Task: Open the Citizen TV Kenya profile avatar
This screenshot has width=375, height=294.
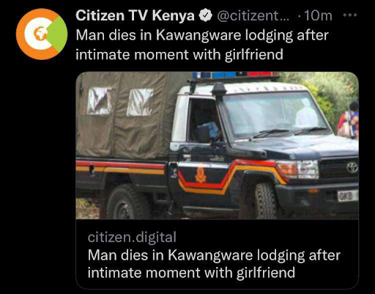Action: [x=42, y=34]
